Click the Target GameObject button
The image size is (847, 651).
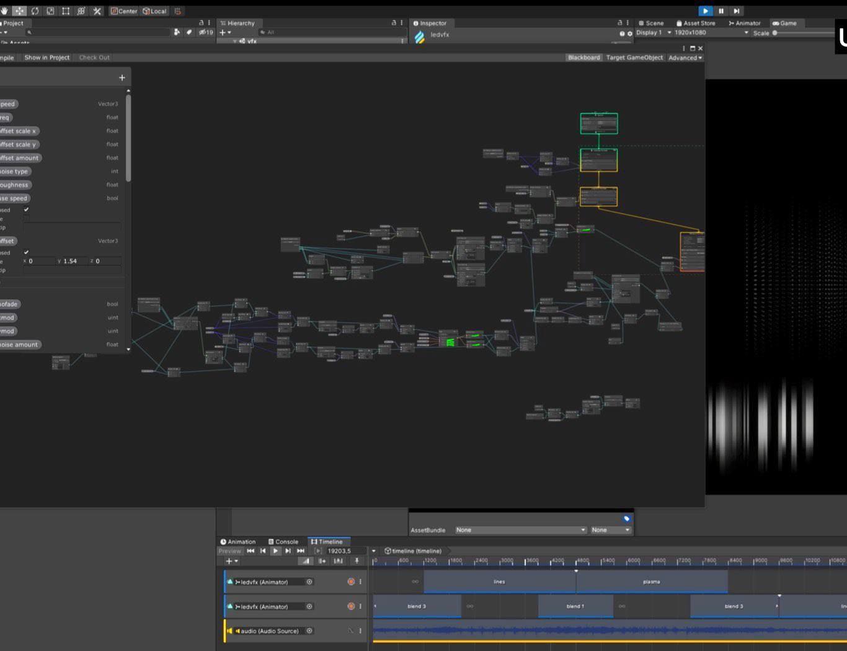coord(634,58)
